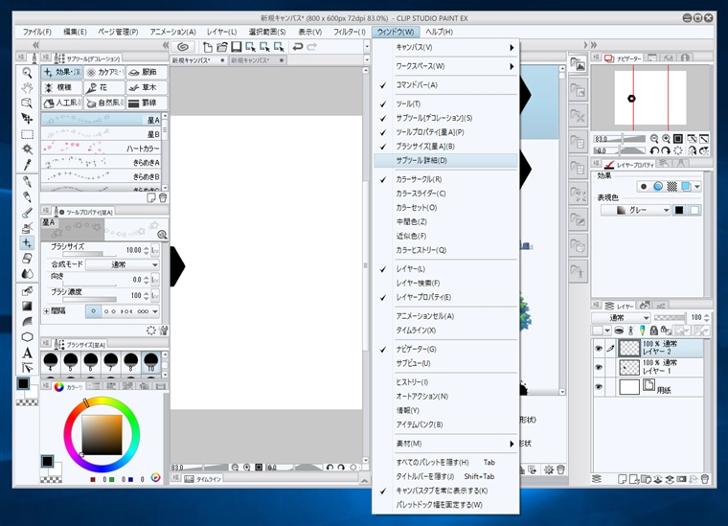The height and width of the screenshot is (526, 728).
Task: Open 編集(E) menu
Action: point(75,32)
